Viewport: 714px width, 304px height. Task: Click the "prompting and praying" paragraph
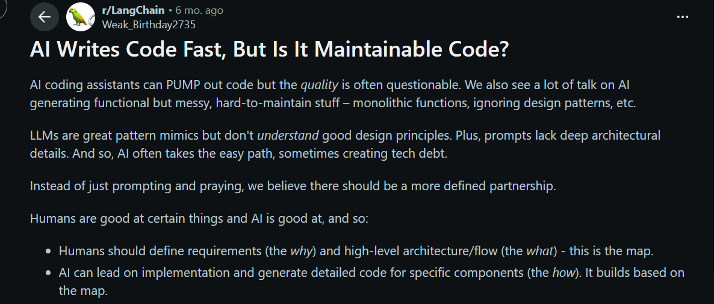tap(293, 185)
